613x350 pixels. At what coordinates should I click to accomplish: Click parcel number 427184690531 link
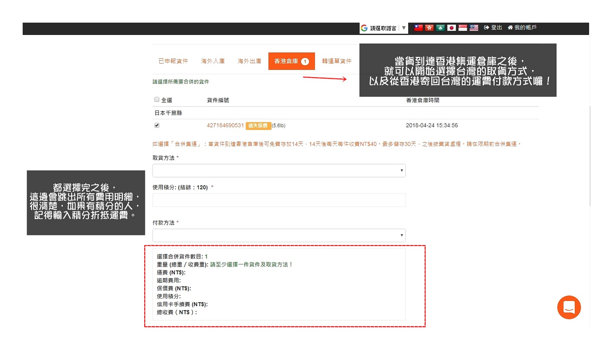pos(225,125)
